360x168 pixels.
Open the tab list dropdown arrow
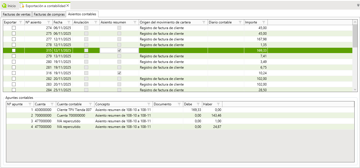tap(358, 5)
